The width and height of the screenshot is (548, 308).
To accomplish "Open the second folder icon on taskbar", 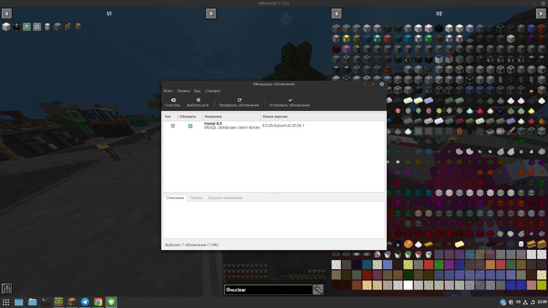I will 33,302.
